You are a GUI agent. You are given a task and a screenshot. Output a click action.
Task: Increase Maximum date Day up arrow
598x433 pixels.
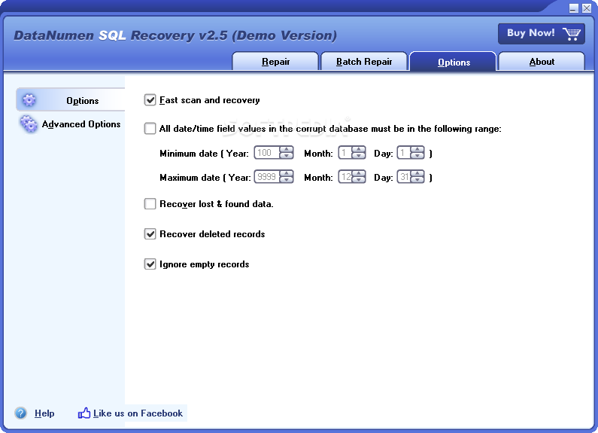pos(417,173)
